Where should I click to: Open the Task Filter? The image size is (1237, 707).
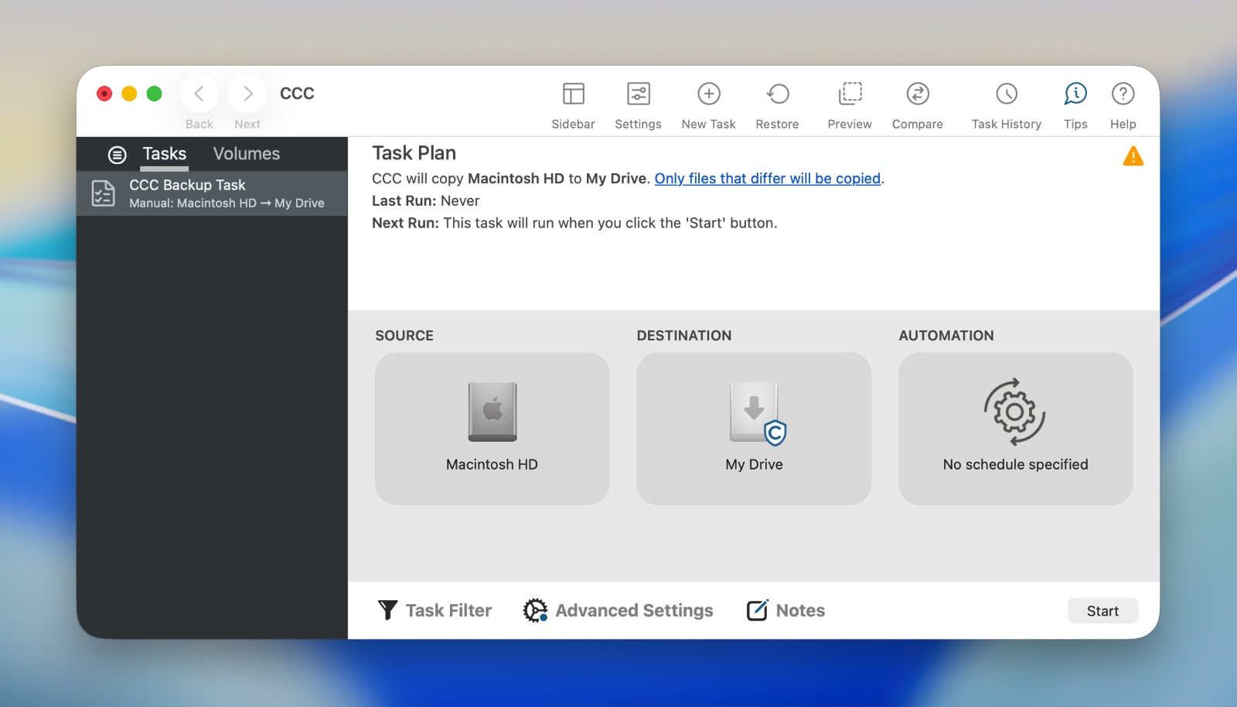434,610
